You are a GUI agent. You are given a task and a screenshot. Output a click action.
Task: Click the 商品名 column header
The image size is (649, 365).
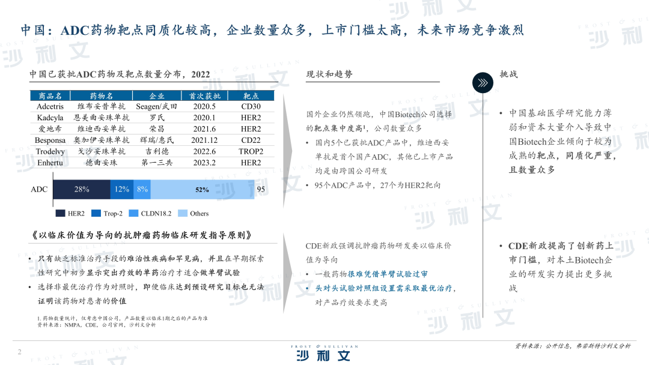[50, 96]
